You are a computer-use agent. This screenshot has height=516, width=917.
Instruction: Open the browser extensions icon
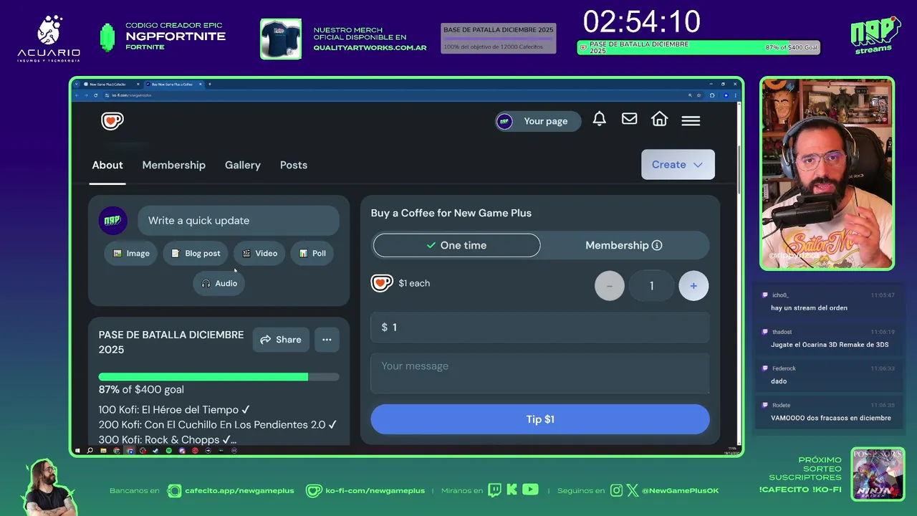click(x=712, y=95)
